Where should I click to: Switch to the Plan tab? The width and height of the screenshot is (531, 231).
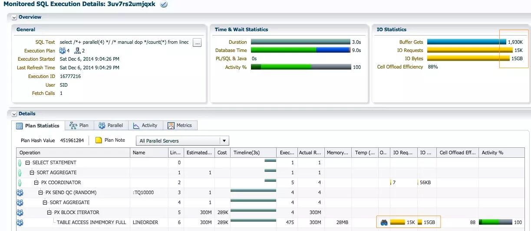click(79, 126)
